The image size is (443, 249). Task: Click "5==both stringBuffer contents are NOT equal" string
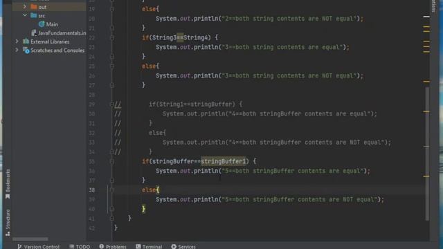(300, 199)
